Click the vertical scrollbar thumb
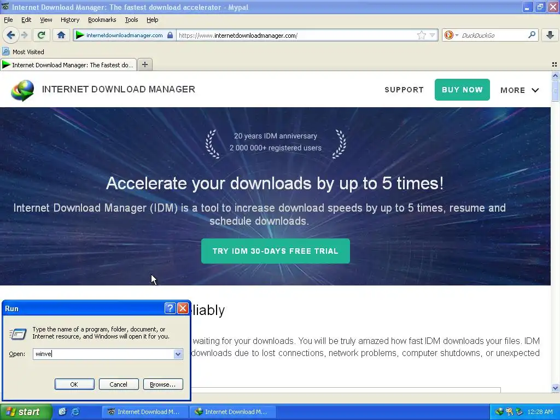 pyautogui.click(x=555, y=91)
